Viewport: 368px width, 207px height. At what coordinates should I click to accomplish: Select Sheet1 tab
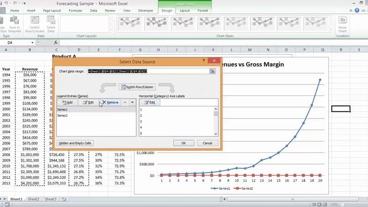(x=16, y=199)
